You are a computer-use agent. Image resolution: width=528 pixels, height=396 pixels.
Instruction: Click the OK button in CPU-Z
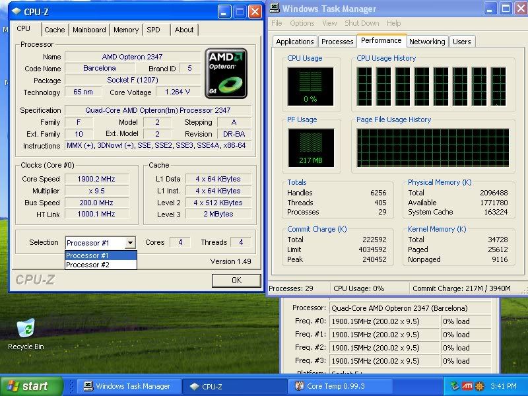click(x=236, y=280)
